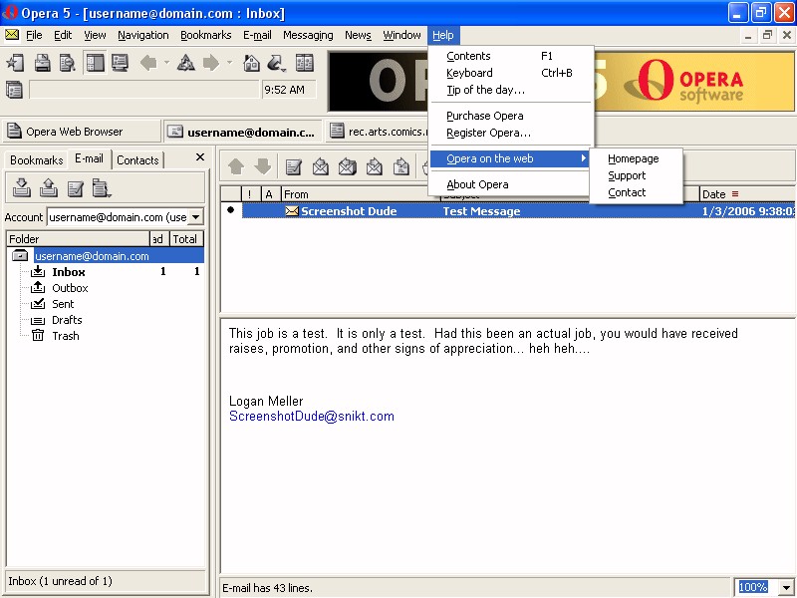Select the username@domain.com account tree item
The image size is (797, 598).
click(92, 256)
